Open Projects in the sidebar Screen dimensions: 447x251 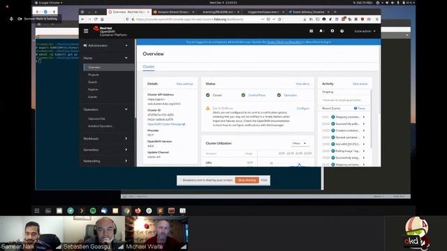(x=94, y=75)
